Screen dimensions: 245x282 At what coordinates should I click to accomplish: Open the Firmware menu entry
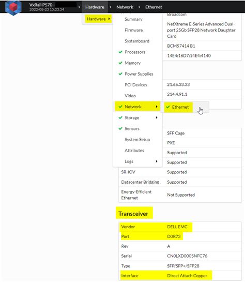point(134,30)
